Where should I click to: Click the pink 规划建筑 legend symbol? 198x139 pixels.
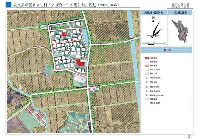(147, 66)
